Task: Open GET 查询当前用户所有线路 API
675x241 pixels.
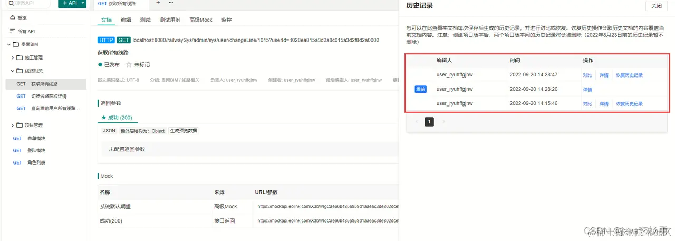Action: 46,108
